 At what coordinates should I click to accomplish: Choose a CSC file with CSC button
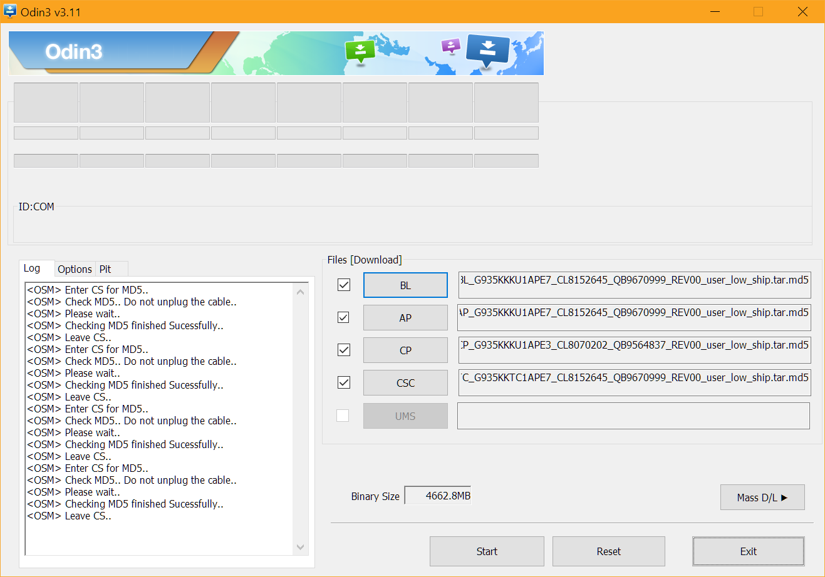click(405, 383)
